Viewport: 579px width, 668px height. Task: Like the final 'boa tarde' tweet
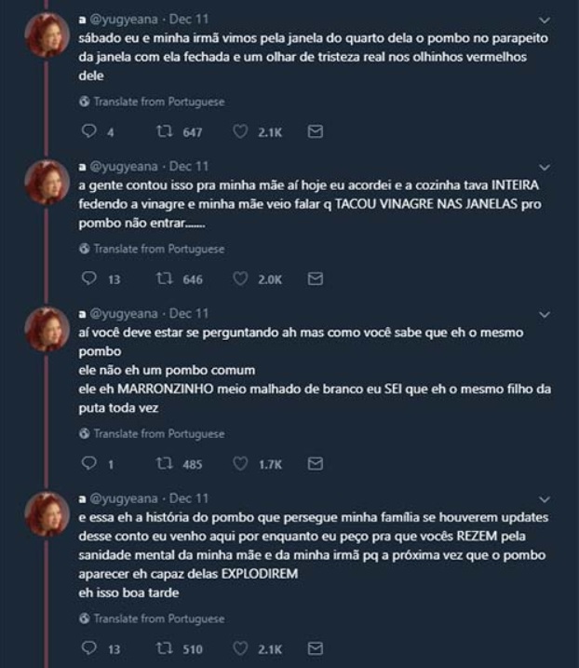(x=240, y=648)
